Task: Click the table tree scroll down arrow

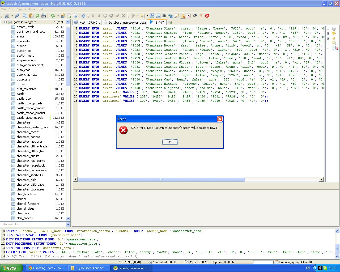Action: coord(68,219)
